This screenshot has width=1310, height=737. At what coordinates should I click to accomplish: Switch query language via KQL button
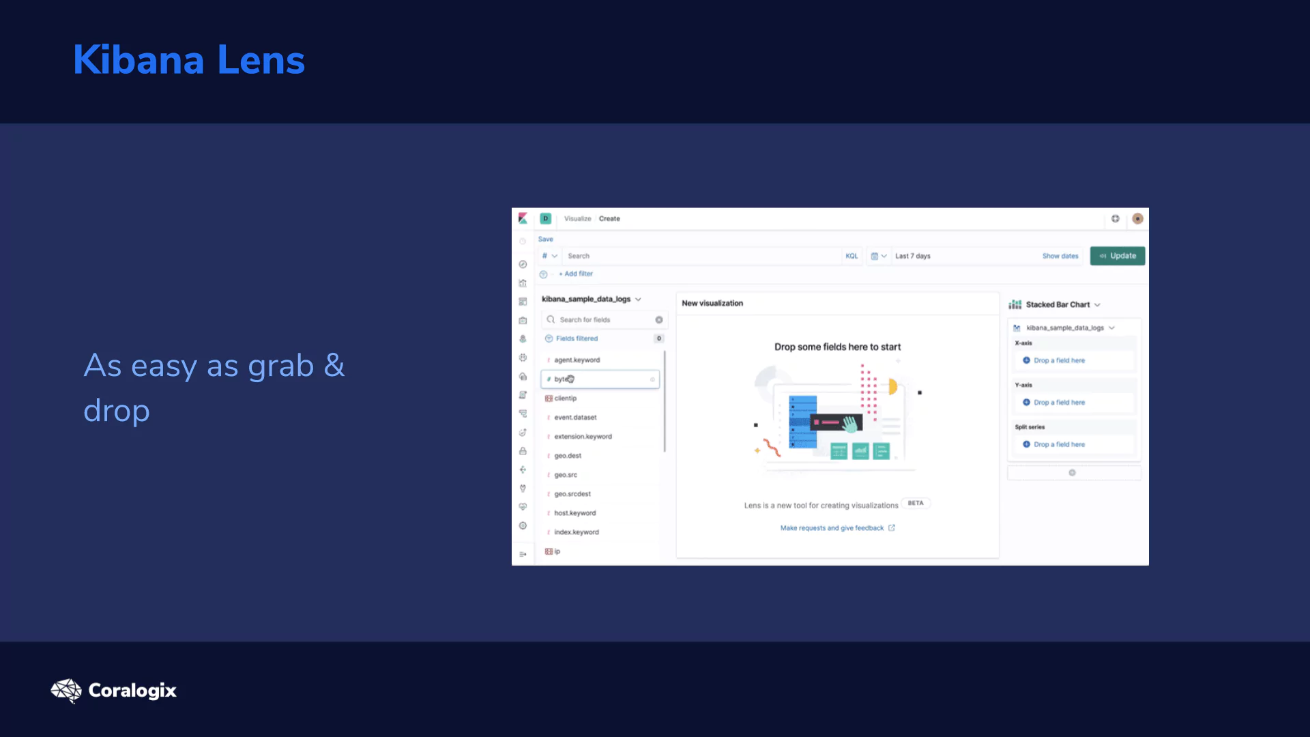pyautogui.click(x=851, y=256)
